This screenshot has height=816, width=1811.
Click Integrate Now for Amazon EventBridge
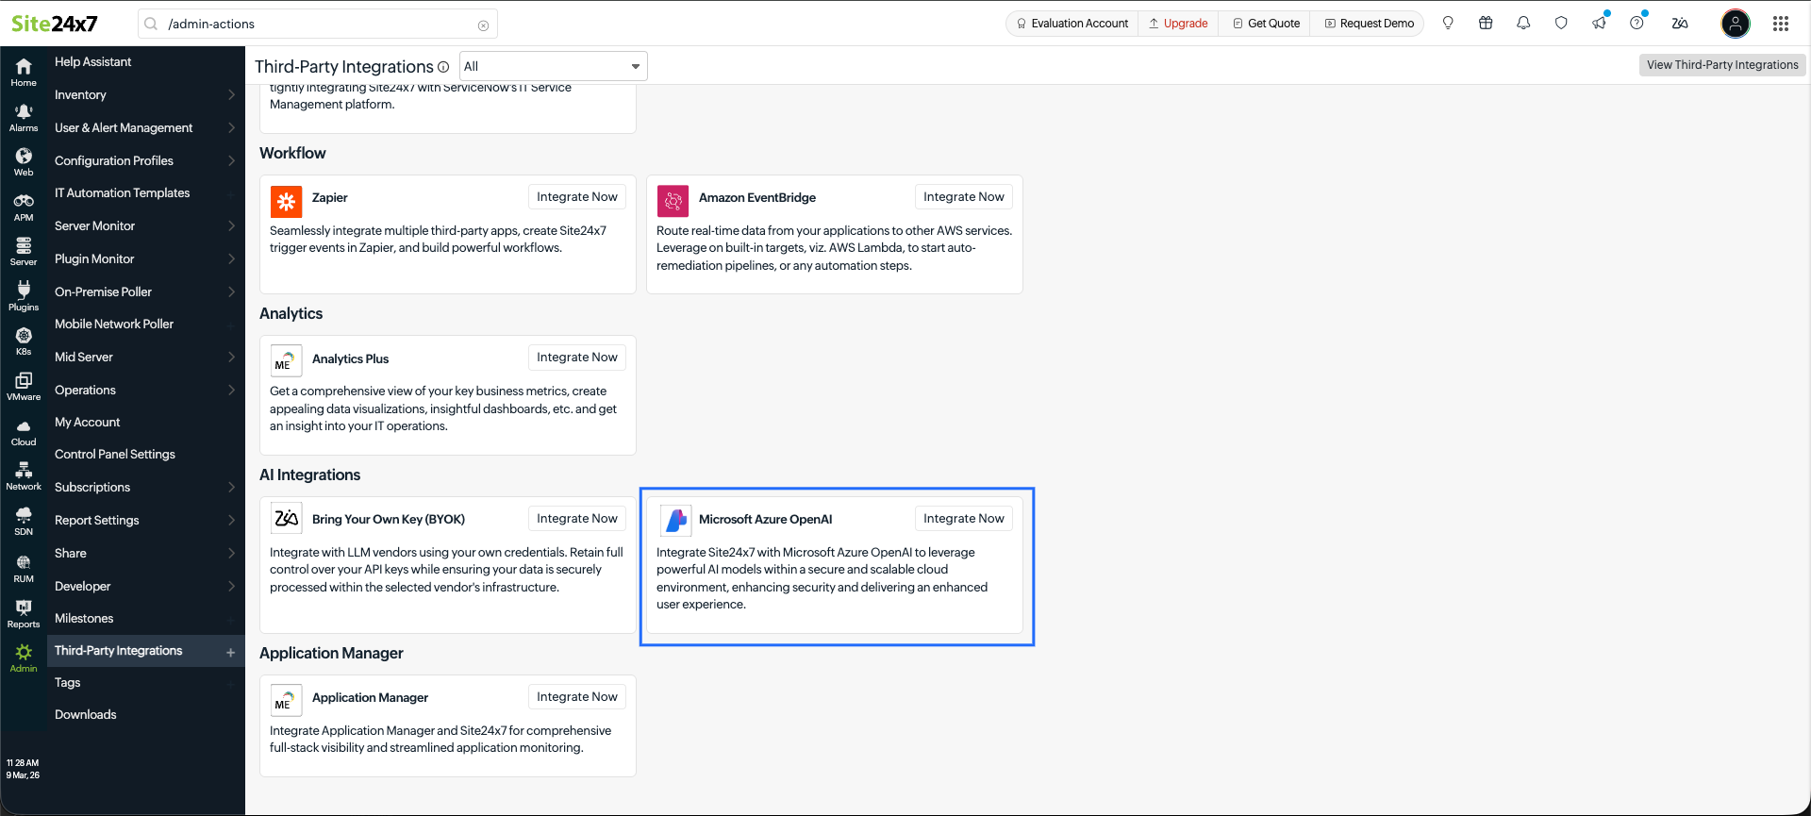964,196
